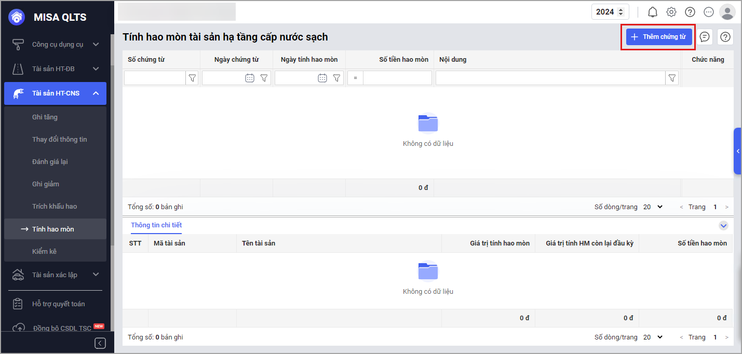Click the Thêm chứng từ button

pos(658,37)
